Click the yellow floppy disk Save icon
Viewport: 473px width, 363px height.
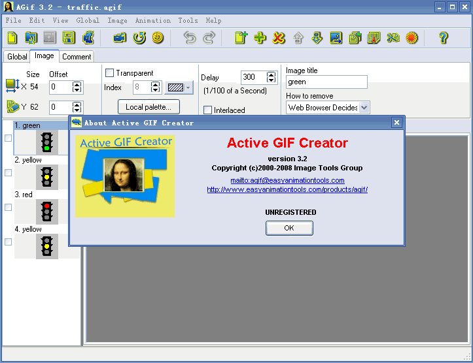coord(69,38)
